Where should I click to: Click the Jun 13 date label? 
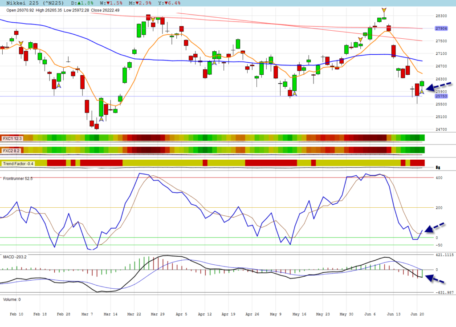[394, 314]
